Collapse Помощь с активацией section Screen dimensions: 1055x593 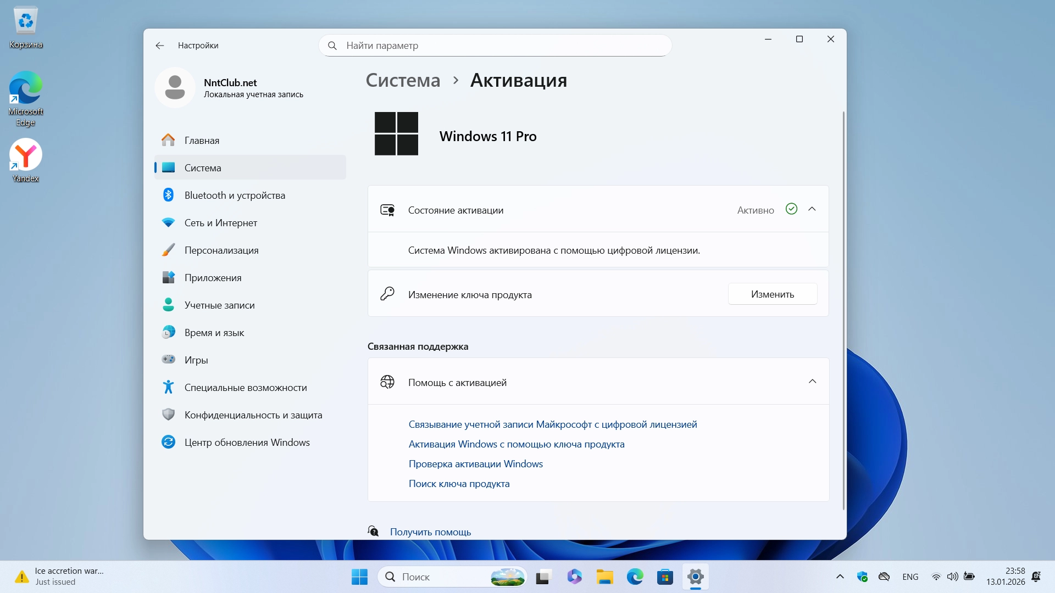(x=812, y=382)
